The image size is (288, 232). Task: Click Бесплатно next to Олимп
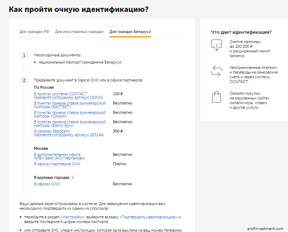click(x=122, y=113)
